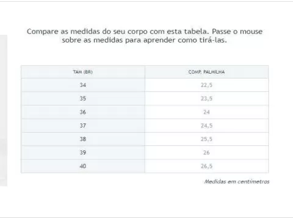Click the 24,5 insole measurement
Screen dimensions: 293x219
[x=206, y=125]
